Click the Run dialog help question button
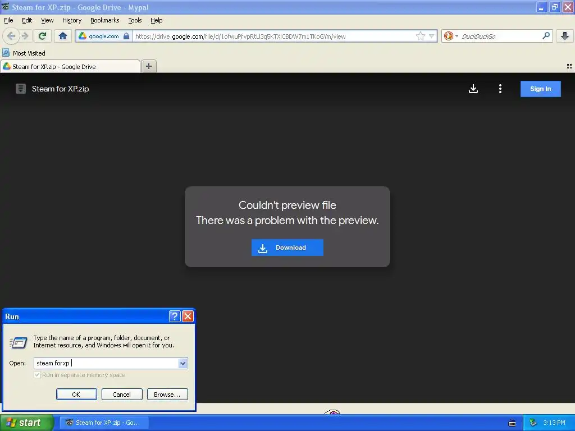 175,316
